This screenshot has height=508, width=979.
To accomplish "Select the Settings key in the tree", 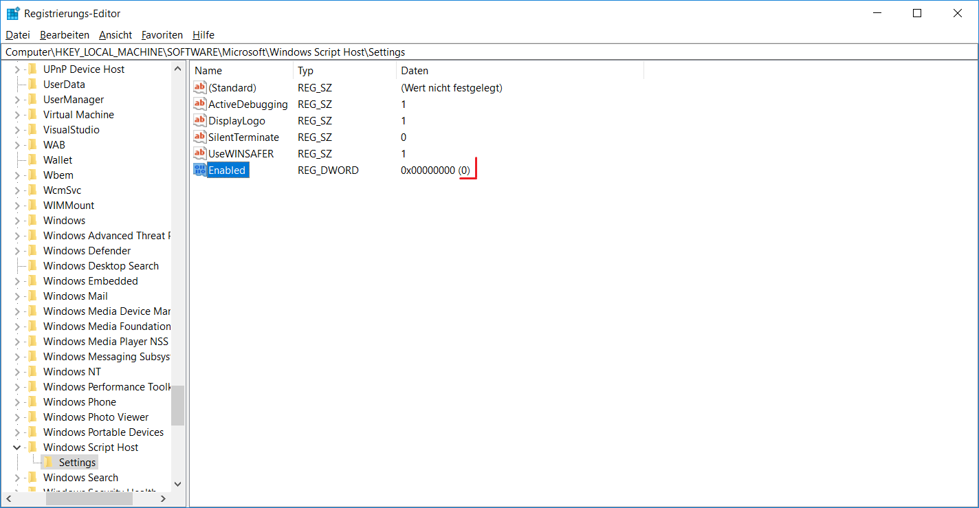I will pyautogui.click(x=77, y=462).
